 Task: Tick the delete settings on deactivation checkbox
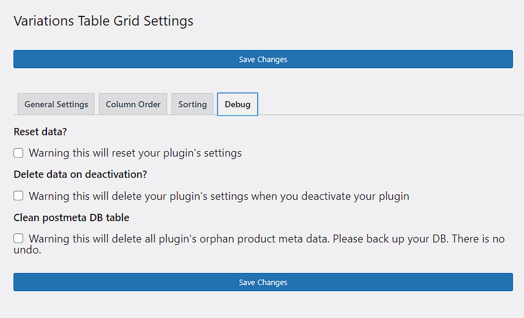point(19,196)
